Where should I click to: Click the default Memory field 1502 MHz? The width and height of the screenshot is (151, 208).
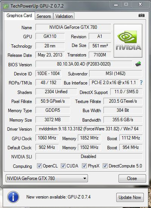coord(89,147)
